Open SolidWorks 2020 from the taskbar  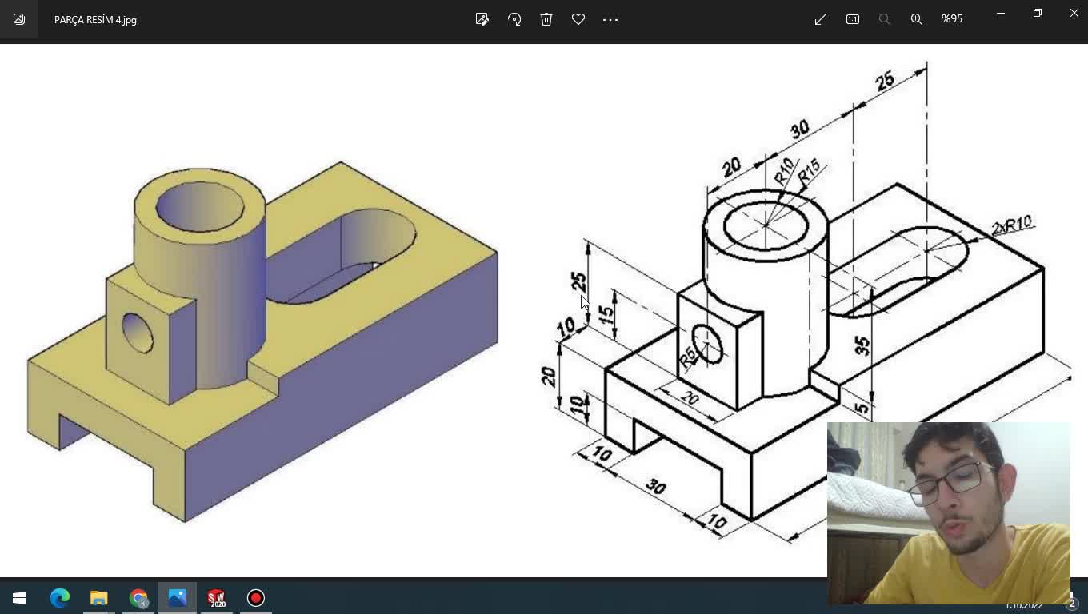click(216, 597)
